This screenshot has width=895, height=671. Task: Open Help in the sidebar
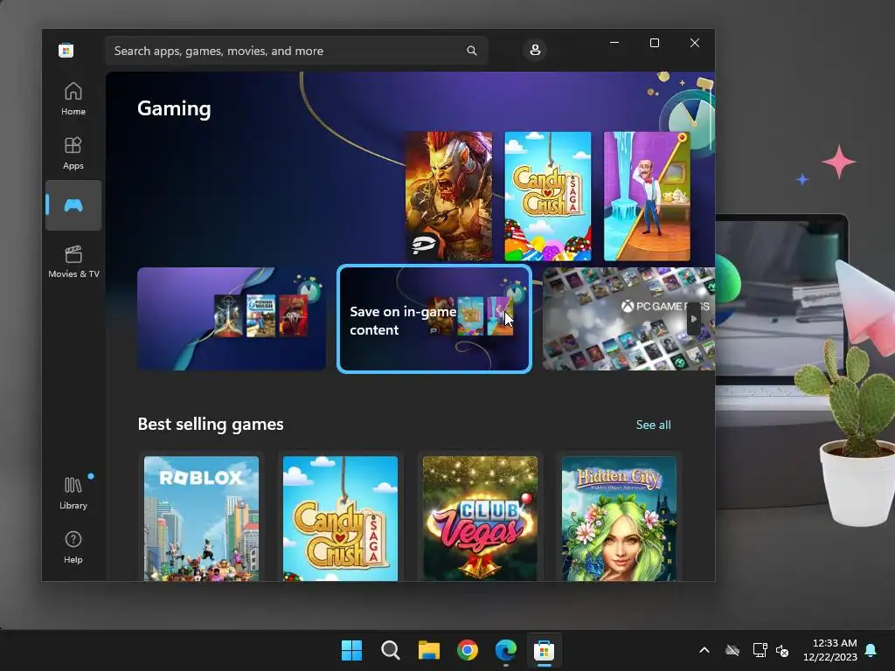point(73,547)
